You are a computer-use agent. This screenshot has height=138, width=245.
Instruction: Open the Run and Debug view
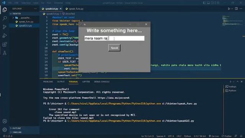pyautogui.click(x=5, y=36)
